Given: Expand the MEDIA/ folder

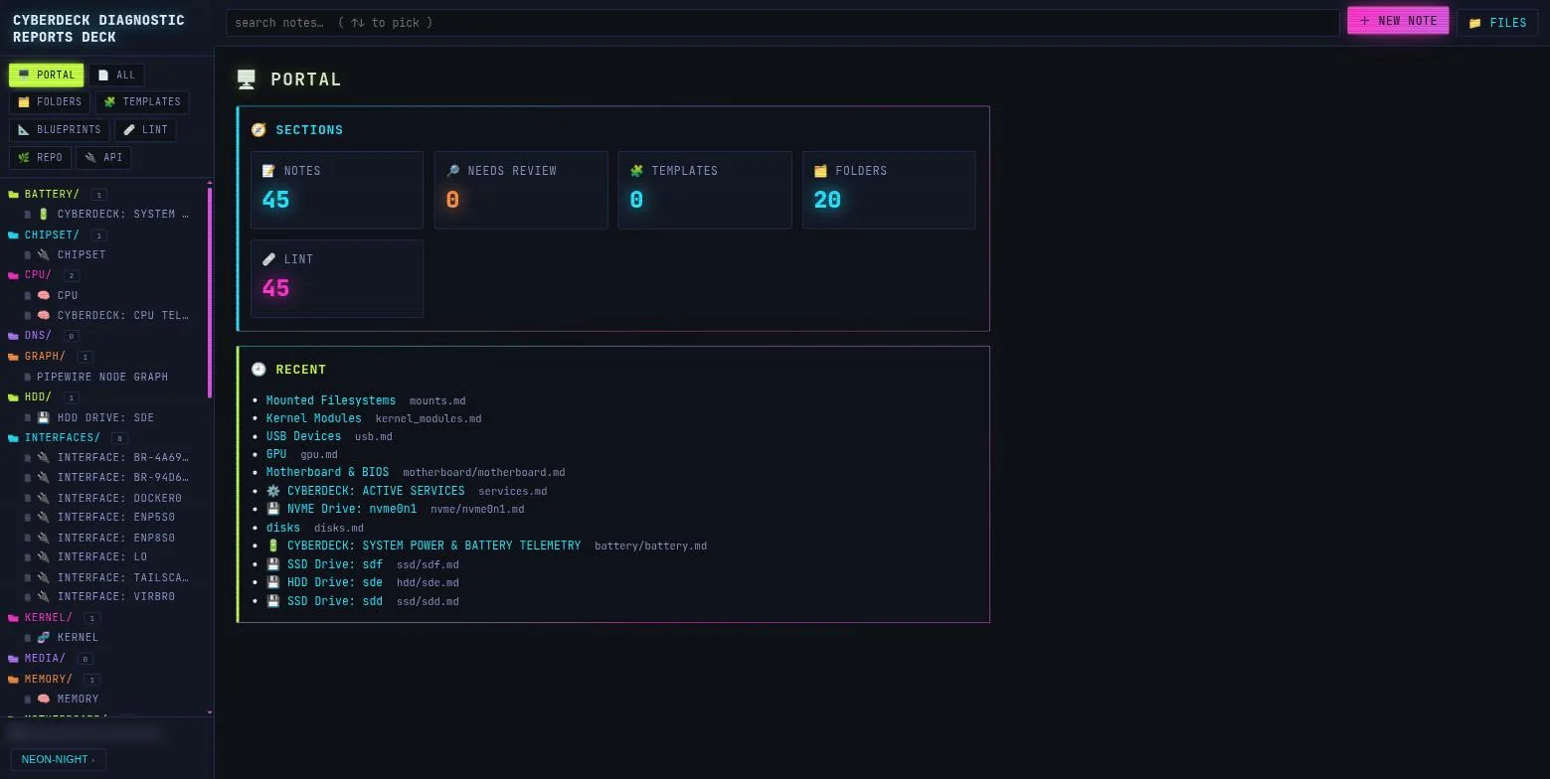Looking at the screenshot, I should pos(45,659).
